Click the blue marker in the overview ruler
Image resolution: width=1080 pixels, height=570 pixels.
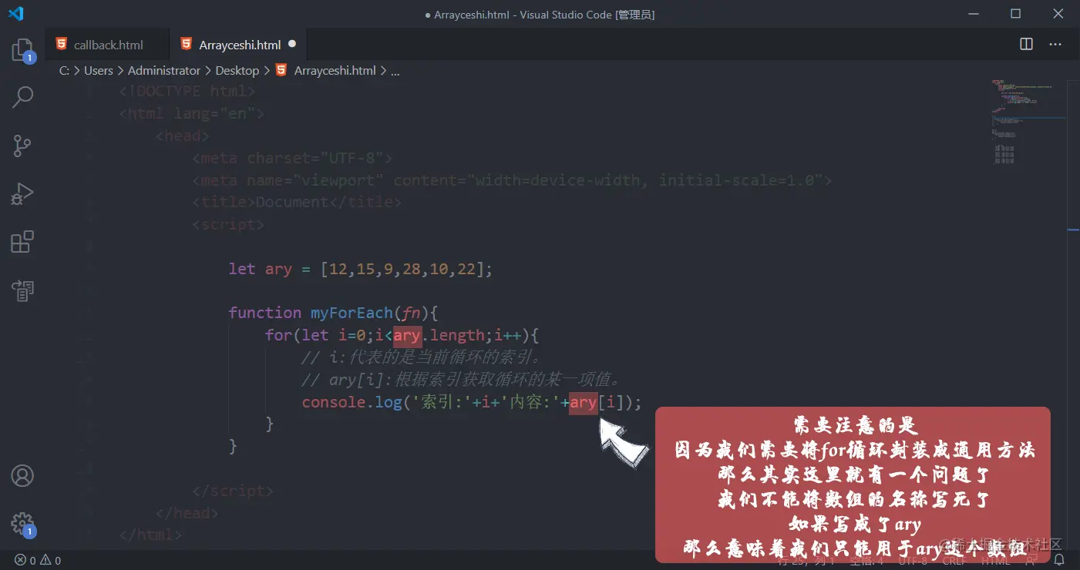pos(1073,229)
